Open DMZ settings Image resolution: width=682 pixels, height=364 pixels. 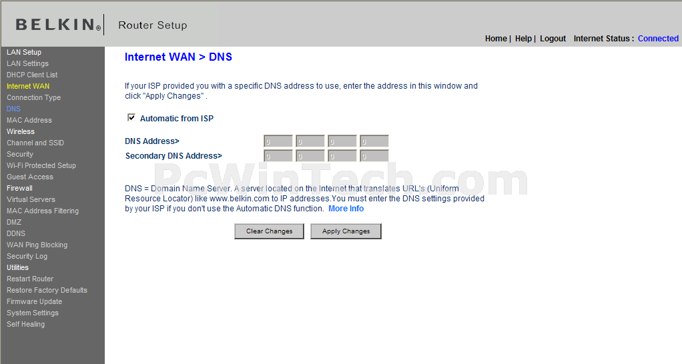coord(14,222)
